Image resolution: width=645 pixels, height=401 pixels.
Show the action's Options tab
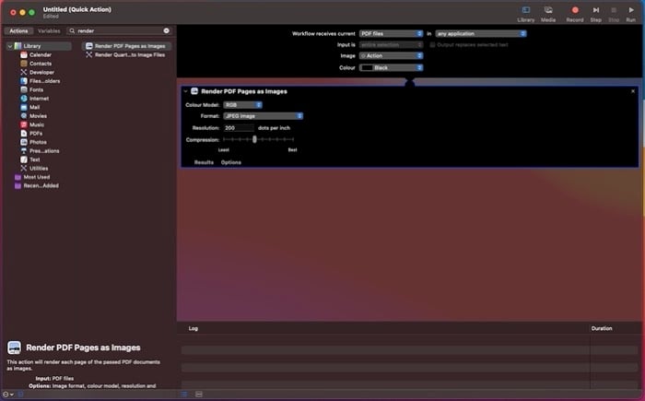click(230, 162)
